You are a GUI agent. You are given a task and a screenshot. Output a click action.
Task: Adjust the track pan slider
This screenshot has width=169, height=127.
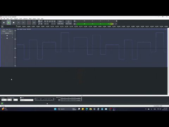coord(7,38)
